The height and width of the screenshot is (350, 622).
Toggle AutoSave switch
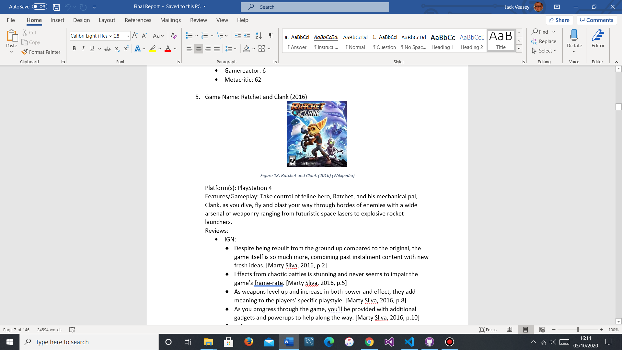[40, 7]
